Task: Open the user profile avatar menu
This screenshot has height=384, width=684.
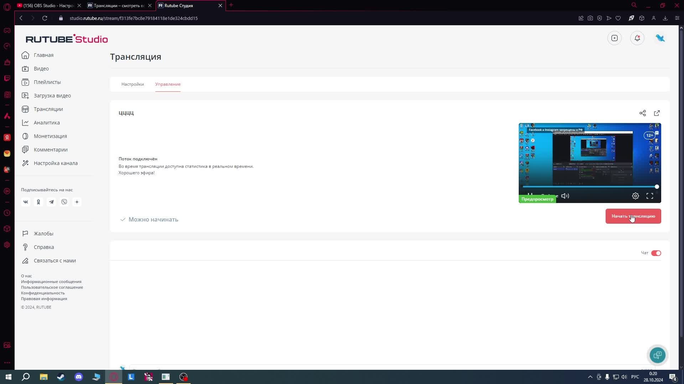Action: (660, 38)
